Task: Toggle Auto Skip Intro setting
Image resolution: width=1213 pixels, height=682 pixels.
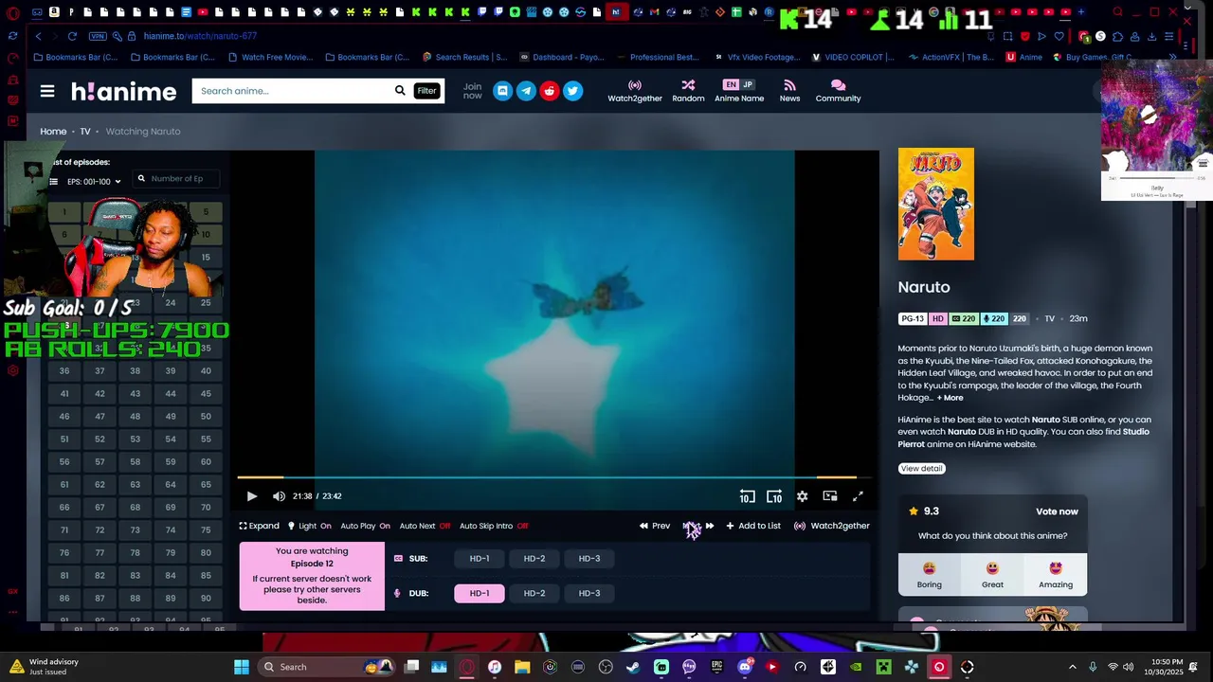Action: (x=494, y=526)
